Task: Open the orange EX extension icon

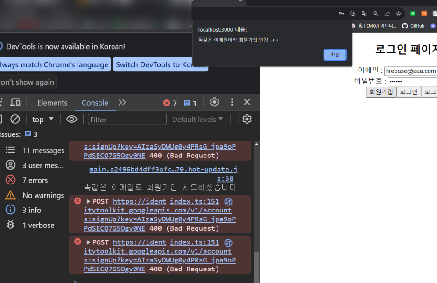Action: click(424, 14)
